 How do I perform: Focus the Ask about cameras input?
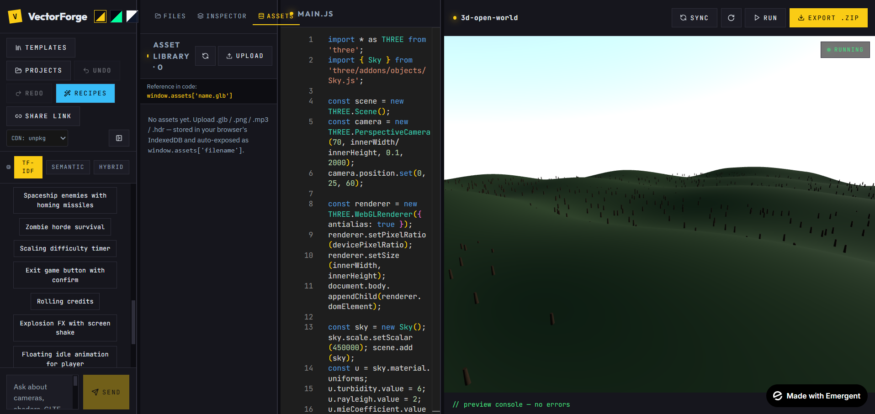[x=40, y=392]
